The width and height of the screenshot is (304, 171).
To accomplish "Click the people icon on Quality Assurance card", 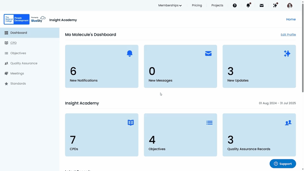I will (x=288, y=123).
